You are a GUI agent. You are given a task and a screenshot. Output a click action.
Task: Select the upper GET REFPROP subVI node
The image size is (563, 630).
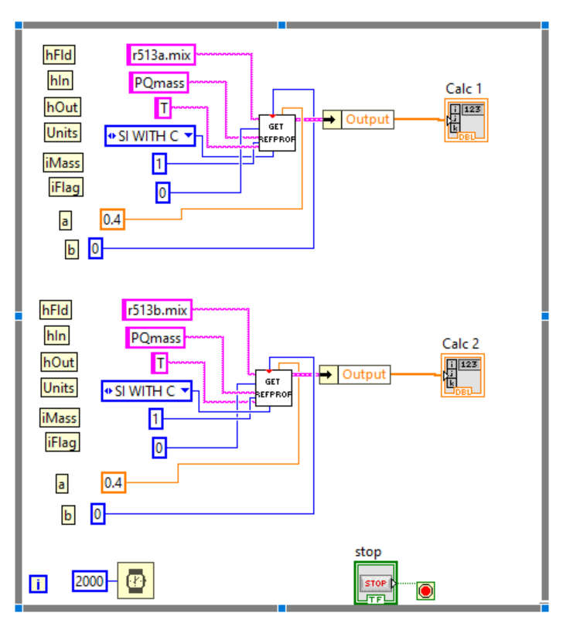click(x=277, y=133)
